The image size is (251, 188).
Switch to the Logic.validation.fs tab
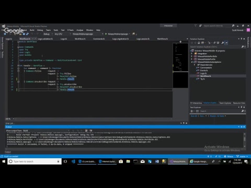coord(45,39)
